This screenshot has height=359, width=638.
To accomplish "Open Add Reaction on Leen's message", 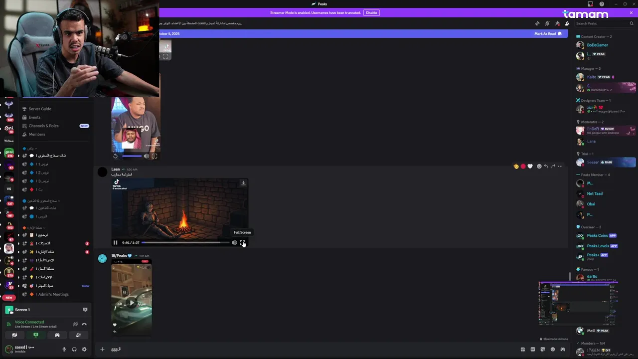I will (539, 166).
